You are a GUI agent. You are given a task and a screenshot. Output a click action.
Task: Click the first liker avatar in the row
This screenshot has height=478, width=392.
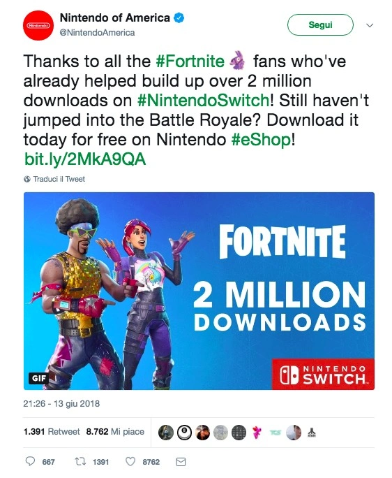coord(166,433)
